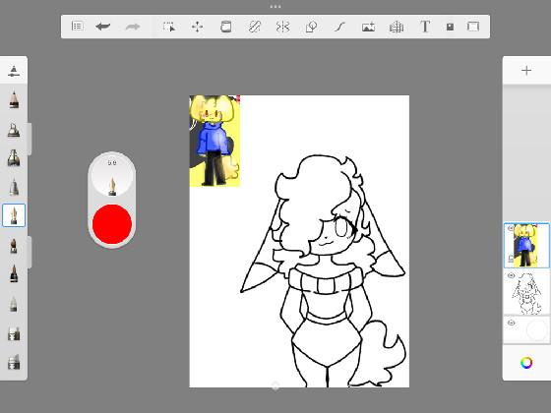Image resolution: width=551 pixels, height=413 pixels.
Task: Pick the second brush below the pencil
Action: (x=14, y=130)
